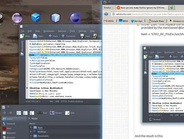
Task: Open the Google Maps bookmark
Action: click(156, 21)
